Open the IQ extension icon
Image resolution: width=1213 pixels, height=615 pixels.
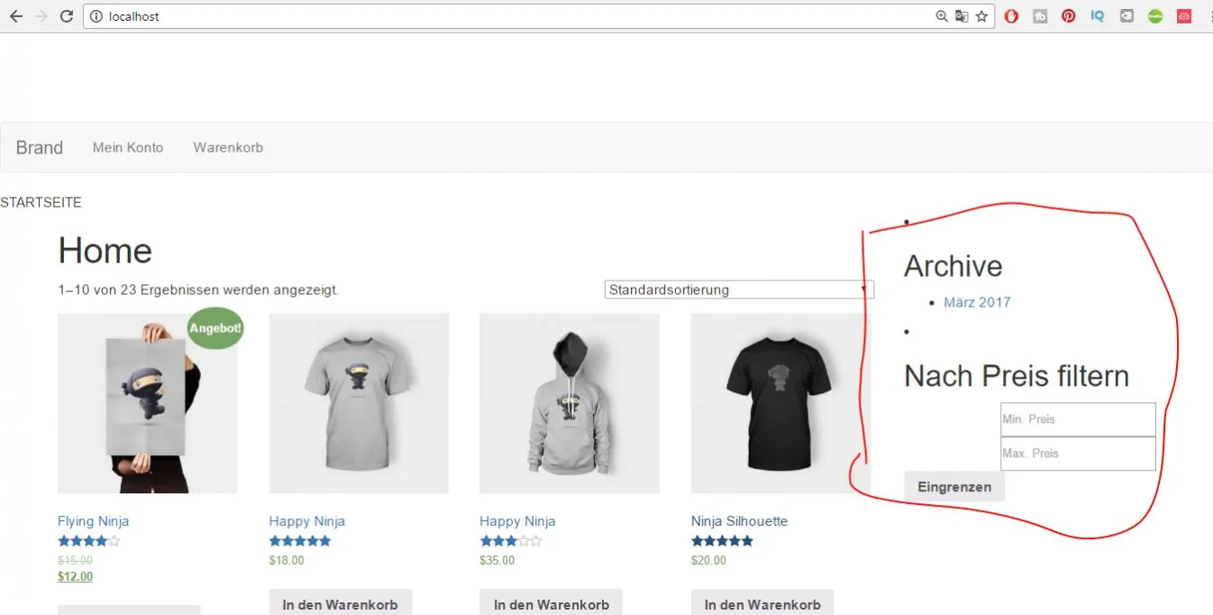pos(1097,16)
